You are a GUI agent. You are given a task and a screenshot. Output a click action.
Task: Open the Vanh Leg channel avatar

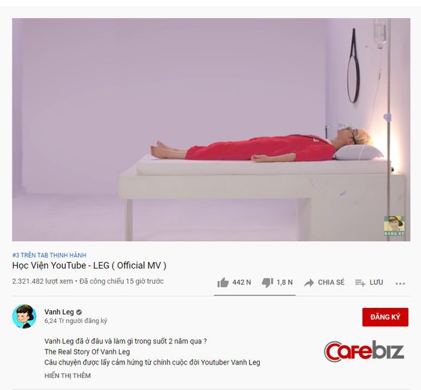click(24, 316)
